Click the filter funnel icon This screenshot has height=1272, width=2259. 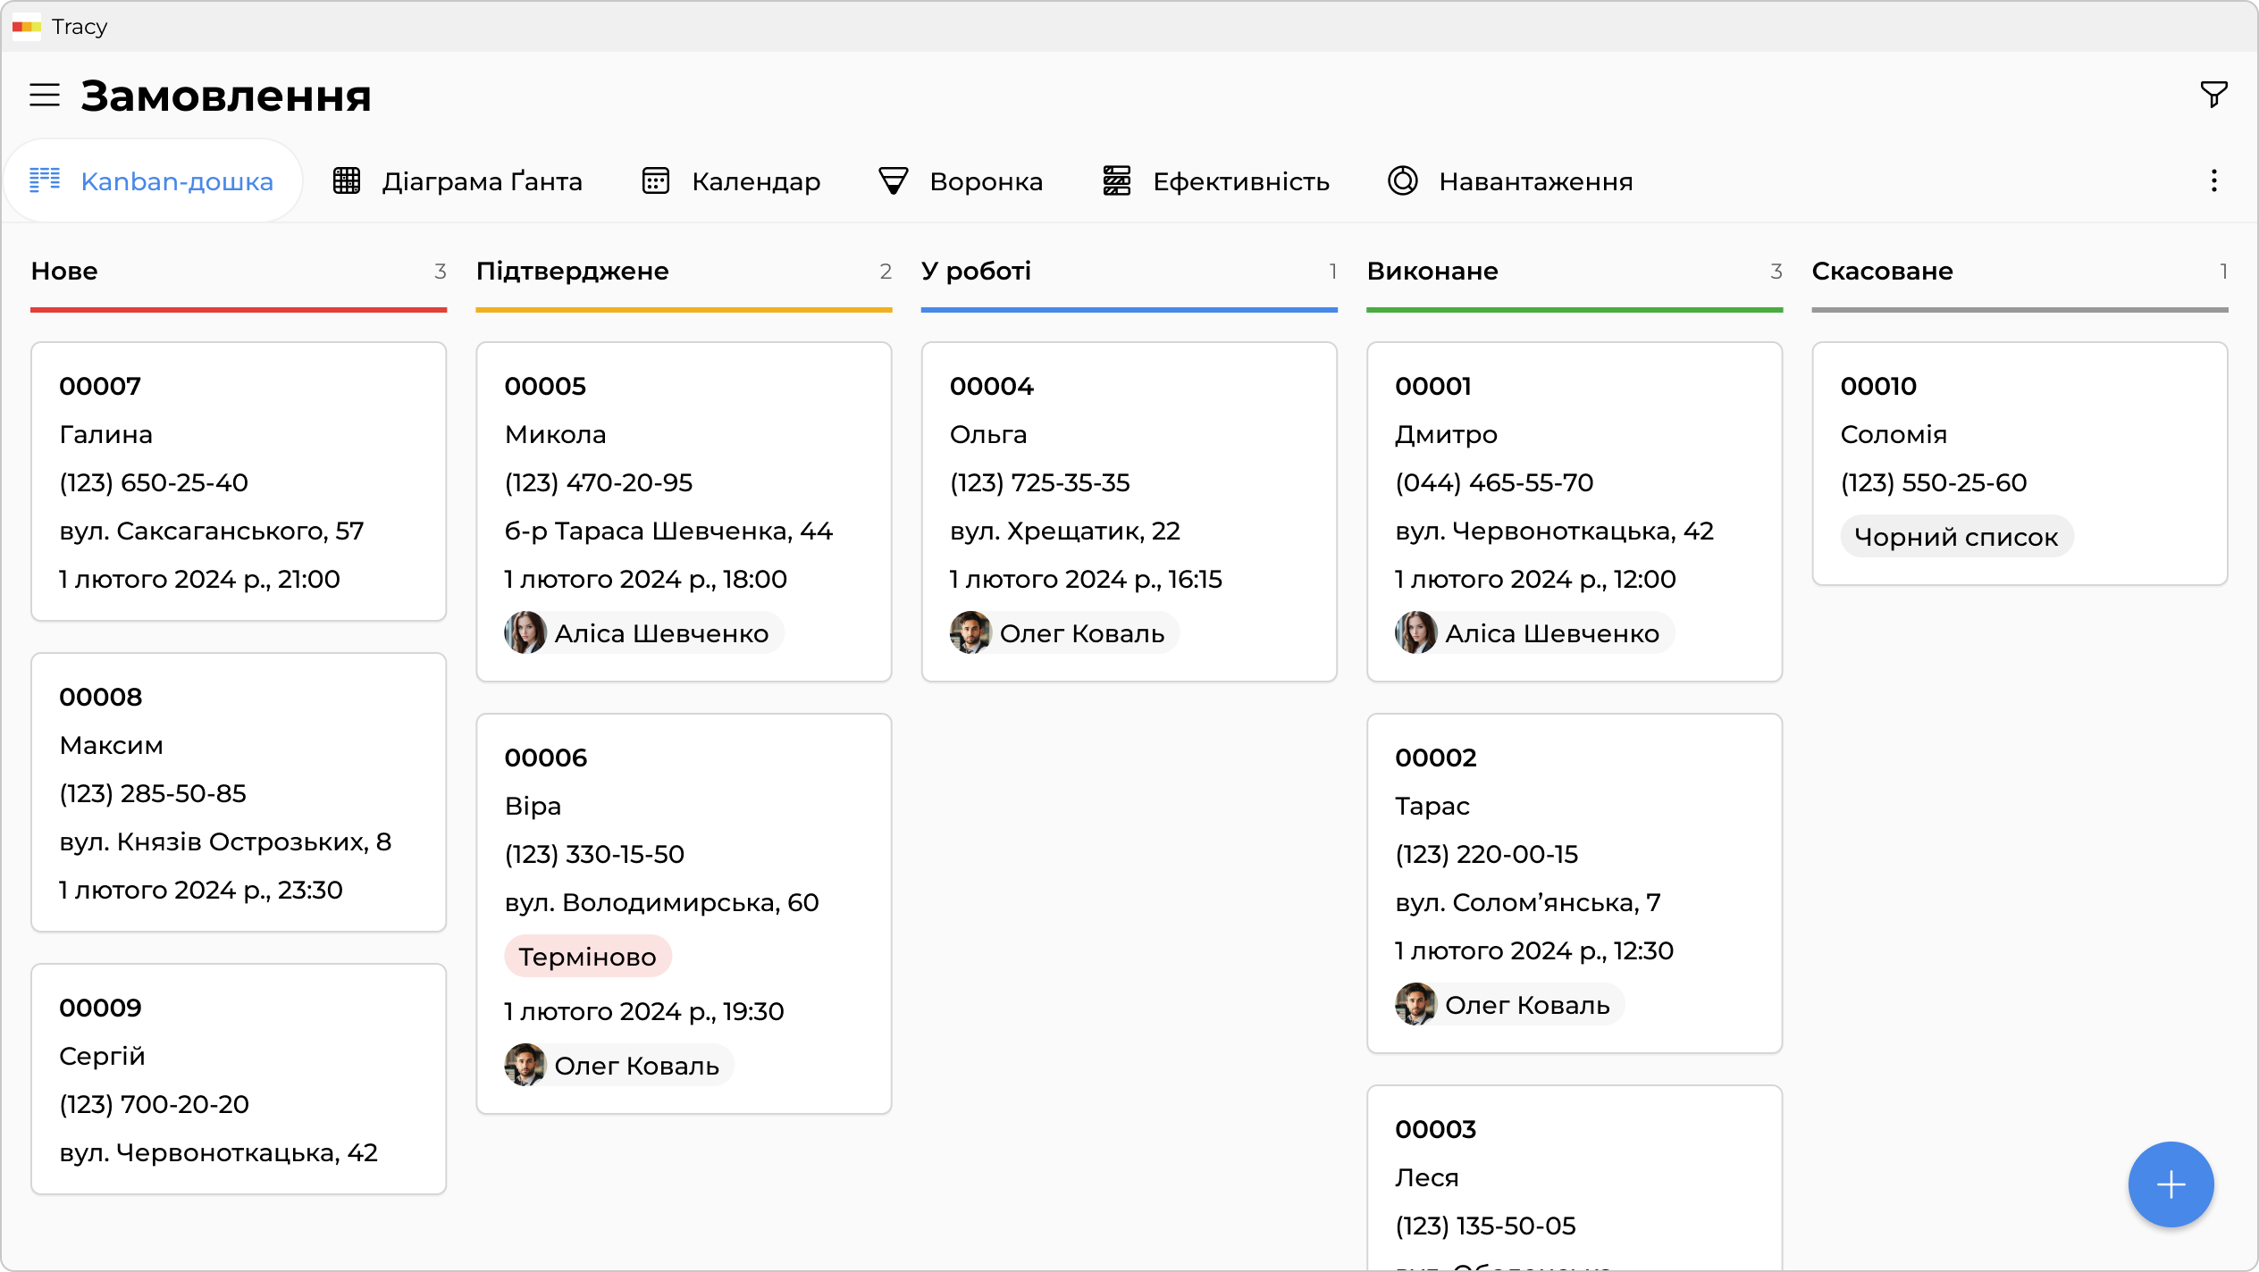[x=2213, y=95]
